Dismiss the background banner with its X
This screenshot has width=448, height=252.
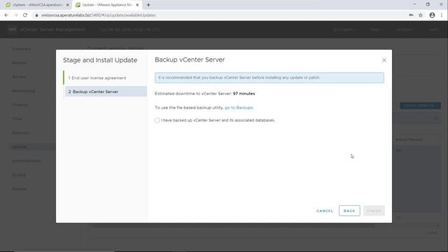click(x=436, y=118)
